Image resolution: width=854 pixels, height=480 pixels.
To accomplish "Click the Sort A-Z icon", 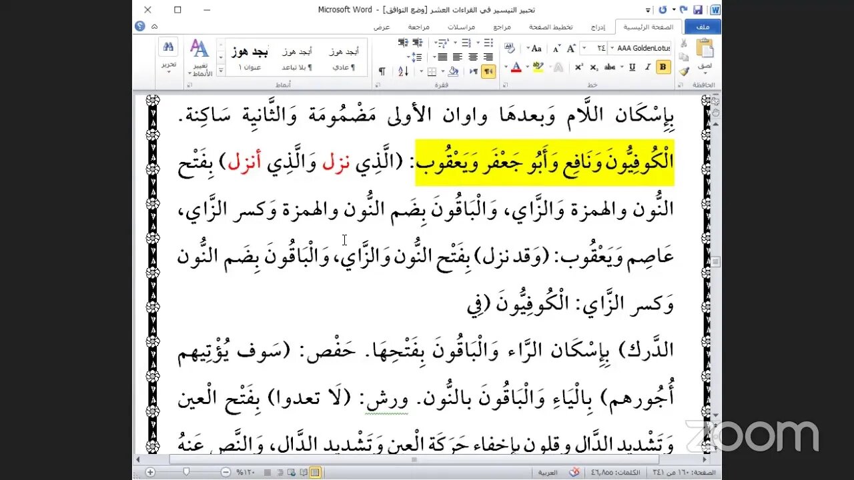I will [404, 71].
